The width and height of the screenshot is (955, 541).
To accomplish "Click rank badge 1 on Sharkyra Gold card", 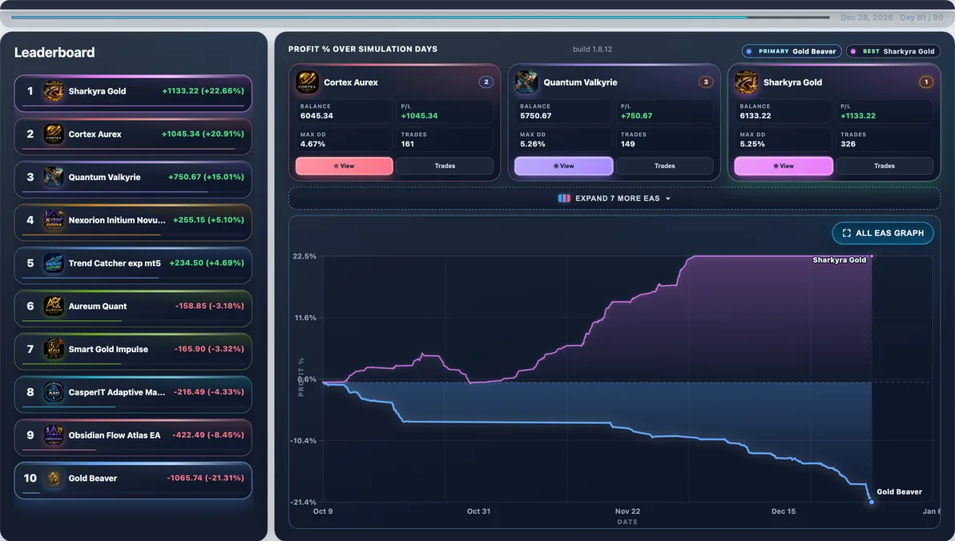I will tap(926, 82).
